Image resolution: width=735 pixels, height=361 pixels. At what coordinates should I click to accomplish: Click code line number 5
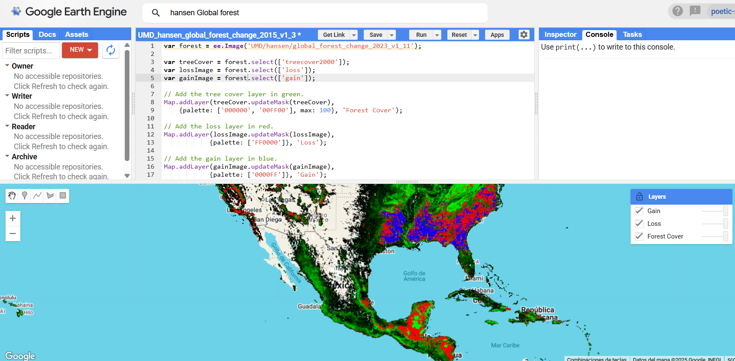coord(152,78)
